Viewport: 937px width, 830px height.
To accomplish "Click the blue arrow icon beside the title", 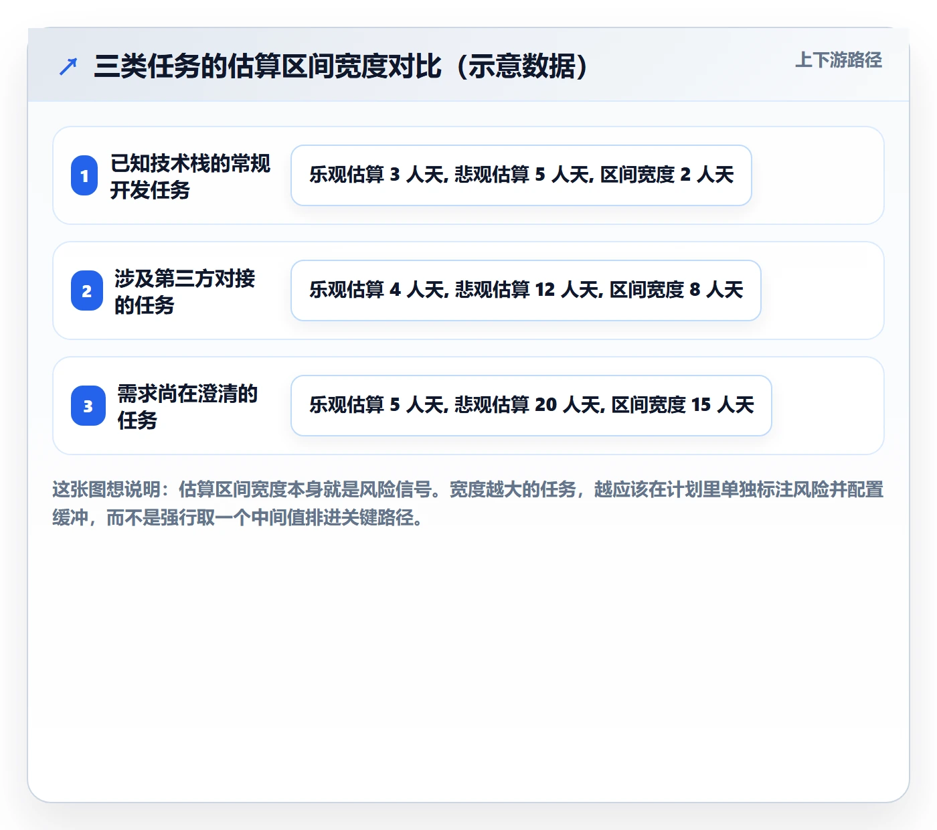I will [x=68, y=67].
